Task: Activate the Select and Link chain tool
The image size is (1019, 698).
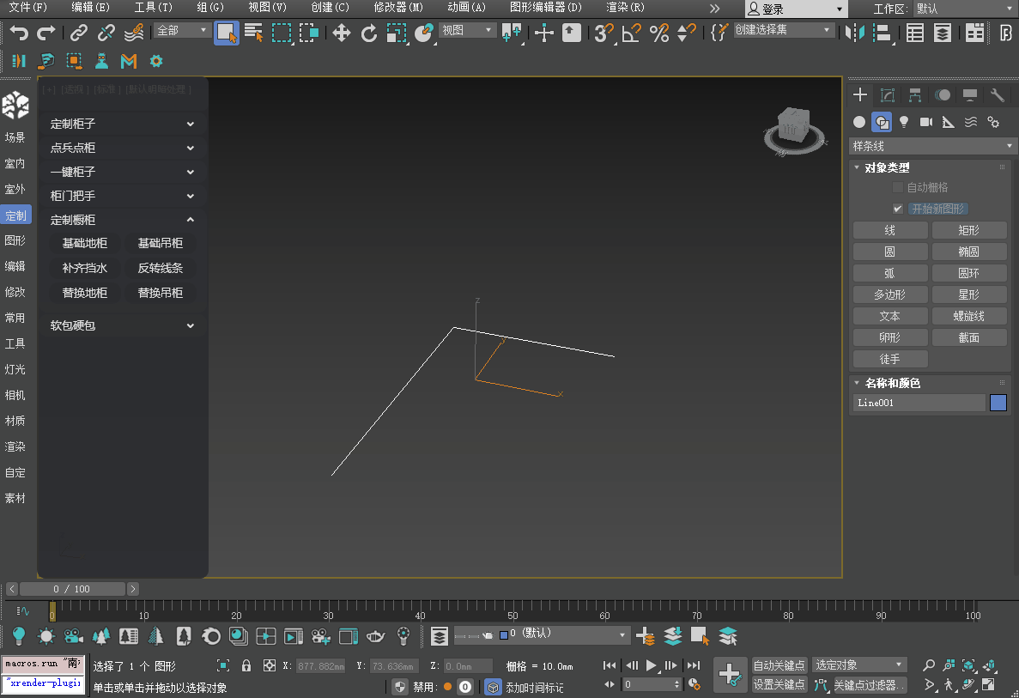Action: pos(79,33)
